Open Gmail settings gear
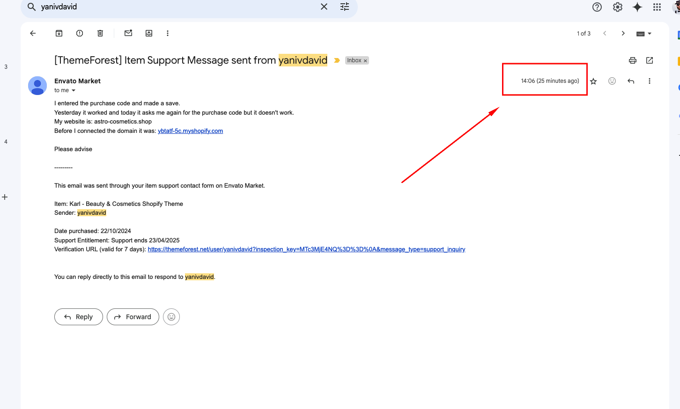The height and width of the screenshot is (409, 680). [618, 7]
